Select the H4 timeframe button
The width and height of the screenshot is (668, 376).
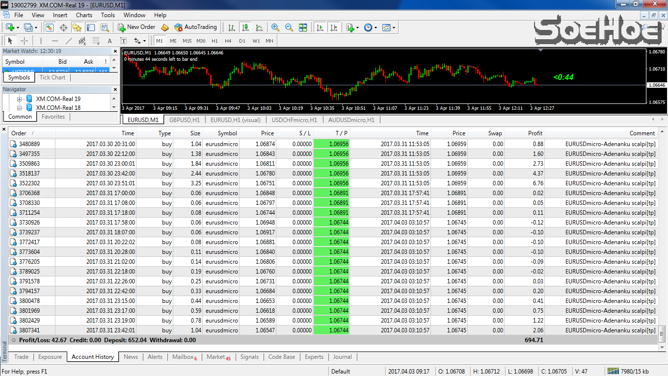(x=228, y=41)
